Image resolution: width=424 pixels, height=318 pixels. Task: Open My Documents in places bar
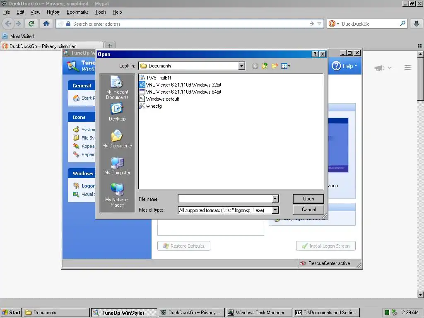(x=117, y=139)
